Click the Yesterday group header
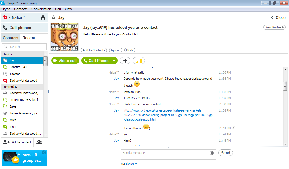289x169 pixels. (22, 87)
